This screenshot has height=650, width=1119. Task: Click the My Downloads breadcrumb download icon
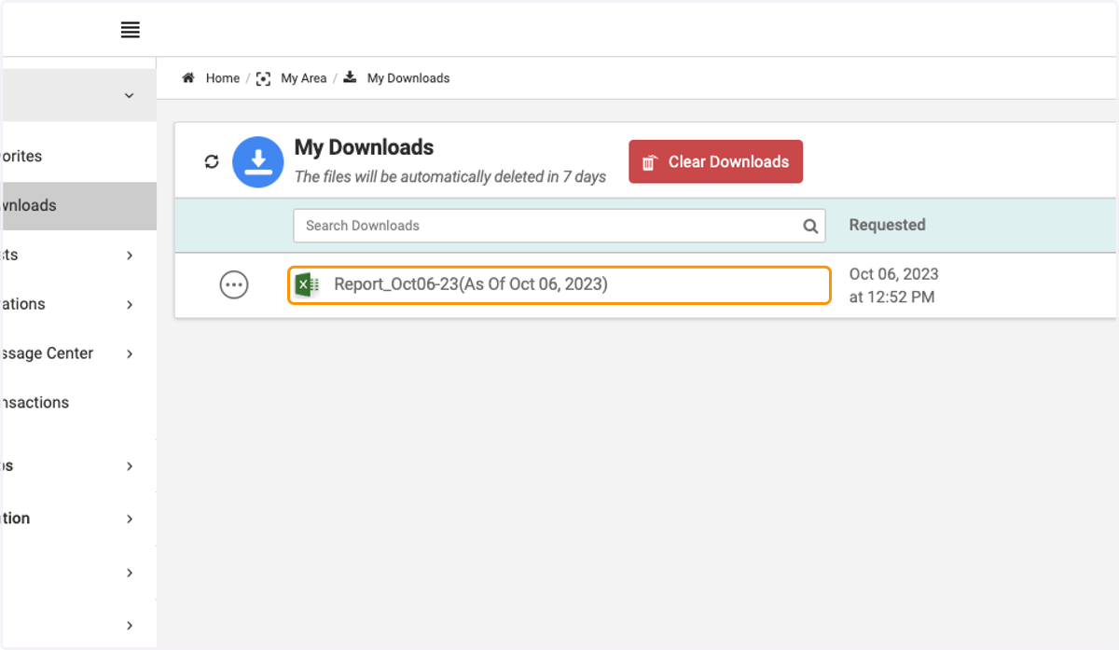(350, 77)
